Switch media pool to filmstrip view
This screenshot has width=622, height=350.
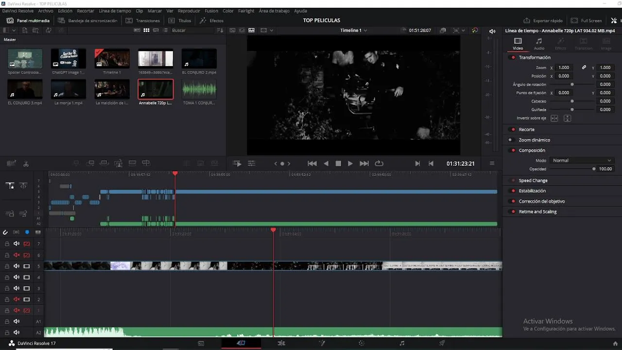click(x=155, y=30)
